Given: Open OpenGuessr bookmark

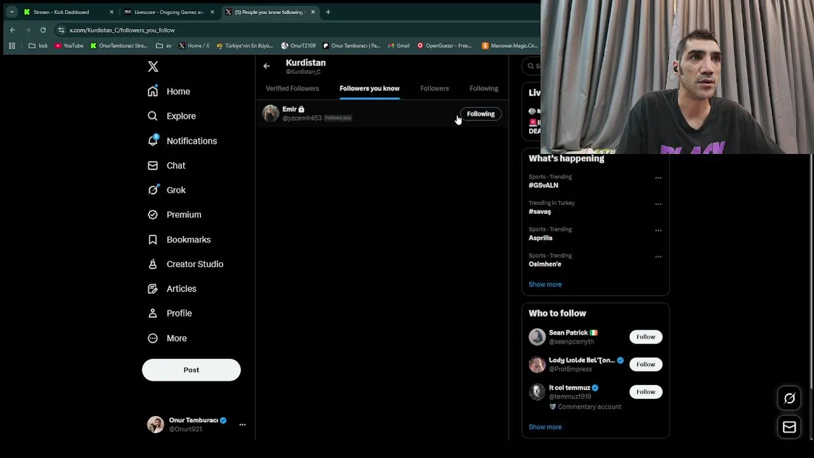Looking at the screenshot, I should 444,46.
